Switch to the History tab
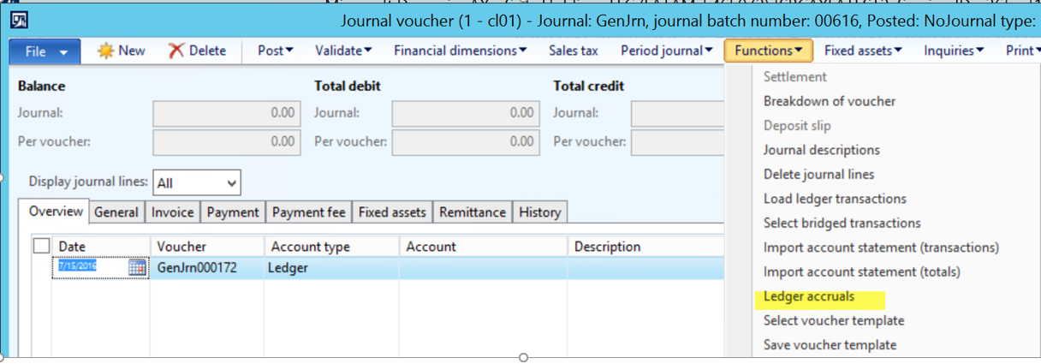The height and width of the screenshot is (364, 1041). point(539,212)
